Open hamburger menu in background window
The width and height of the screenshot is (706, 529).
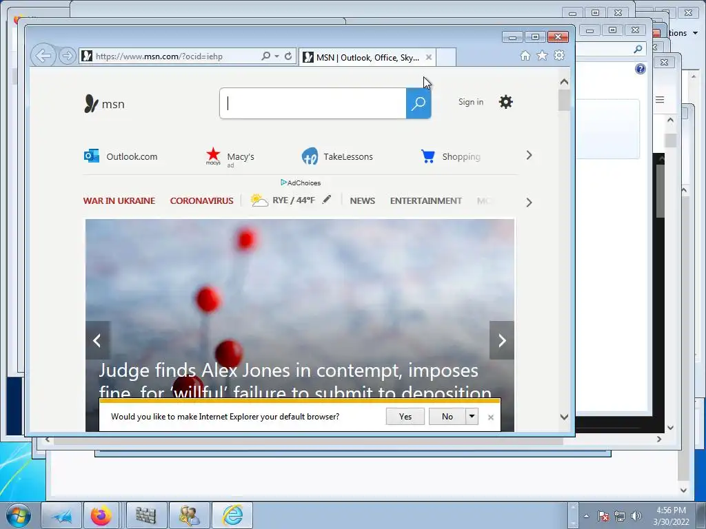(660, 100)
